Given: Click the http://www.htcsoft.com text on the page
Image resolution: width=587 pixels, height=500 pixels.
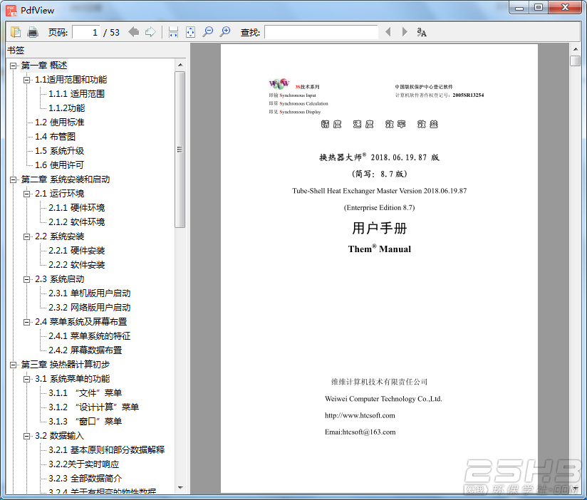Looking at the screenshot, I should tap(360, 415).
